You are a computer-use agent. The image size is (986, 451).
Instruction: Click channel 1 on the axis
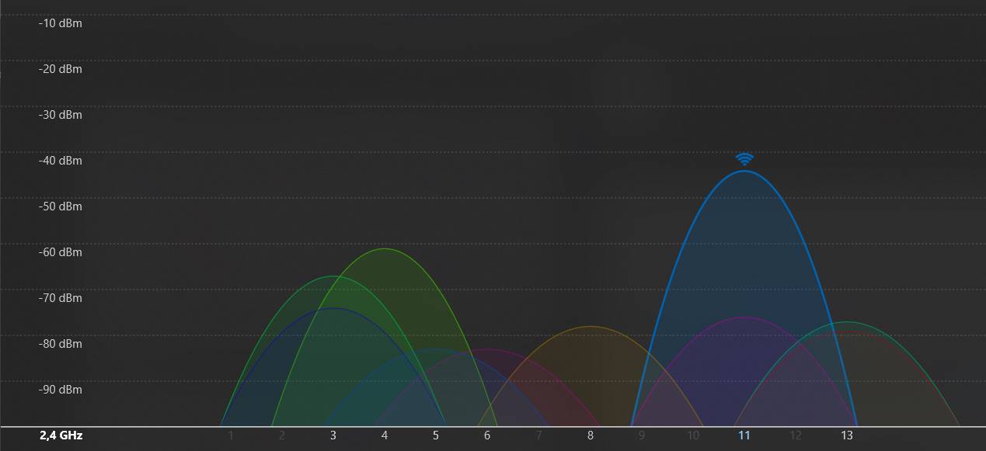click(x=231, y=435)
